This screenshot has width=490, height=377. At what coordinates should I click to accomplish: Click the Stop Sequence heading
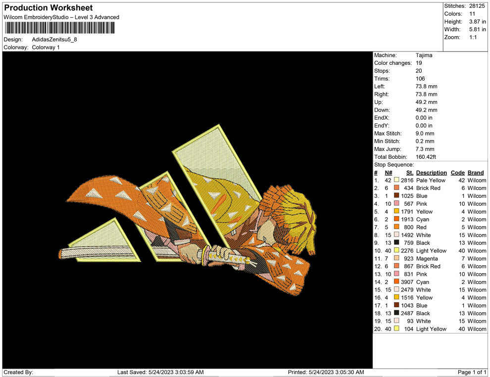[x=394, y=165]
